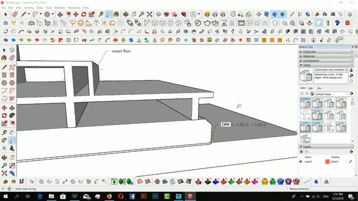Select the Orbit tool in top toolbar
Viewport: 358px width, 201px height.
tap(126, 15)
